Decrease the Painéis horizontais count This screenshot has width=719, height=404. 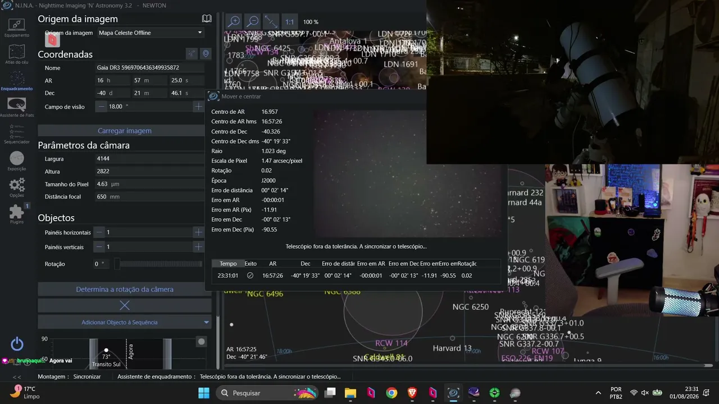click(x=99, y=232)
